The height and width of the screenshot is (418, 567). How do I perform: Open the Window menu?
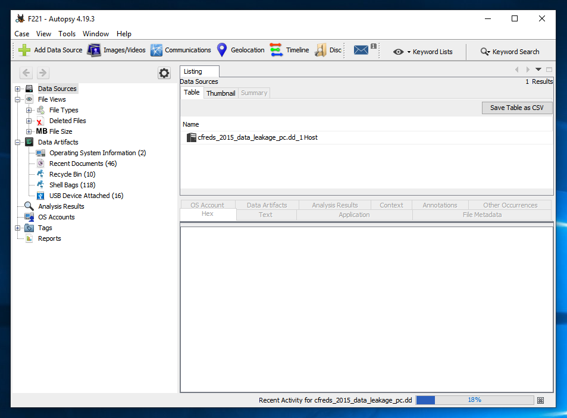tap(95, 34)
